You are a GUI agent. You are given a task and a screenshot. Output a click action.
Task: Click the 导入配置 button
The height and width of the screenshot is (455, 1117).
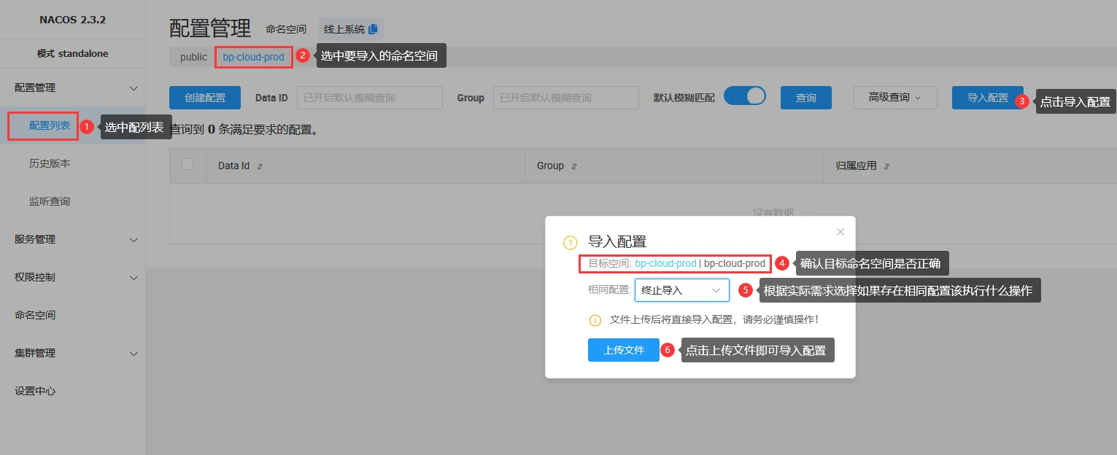point(987,98)
